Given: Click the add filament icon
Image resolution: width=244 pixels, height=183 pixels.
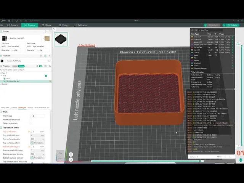Looking at the screenshot, I should 41,56.
